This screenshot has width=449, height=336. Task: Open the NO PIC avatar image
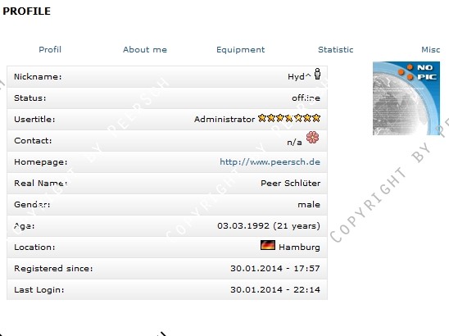[406, 98]
